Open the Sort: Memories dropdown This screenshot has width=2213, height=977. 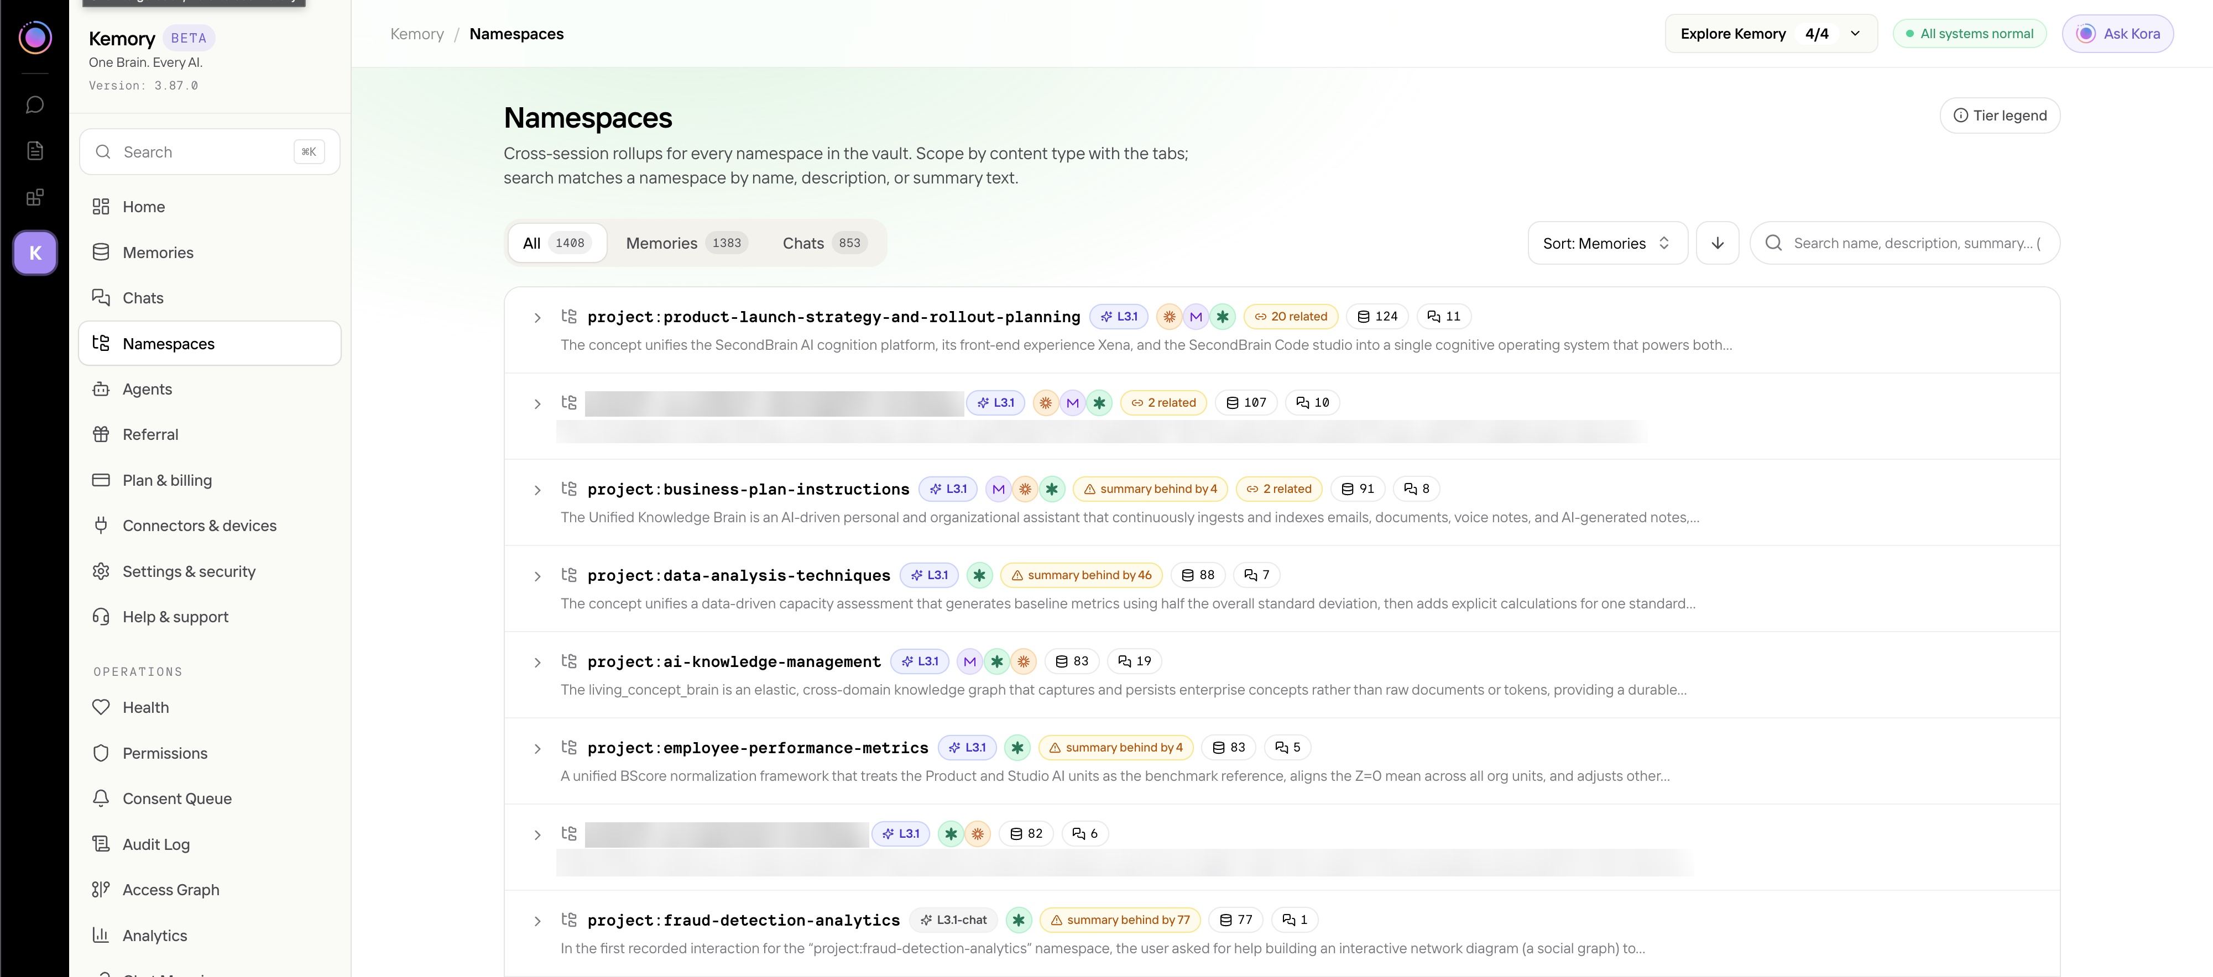1607,243
